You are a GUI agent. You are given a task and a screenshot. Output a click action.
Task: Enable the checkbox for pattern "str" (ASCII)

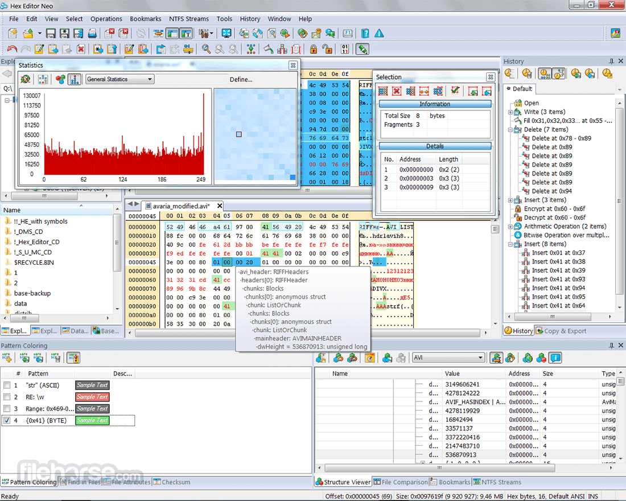click(7, 385)
